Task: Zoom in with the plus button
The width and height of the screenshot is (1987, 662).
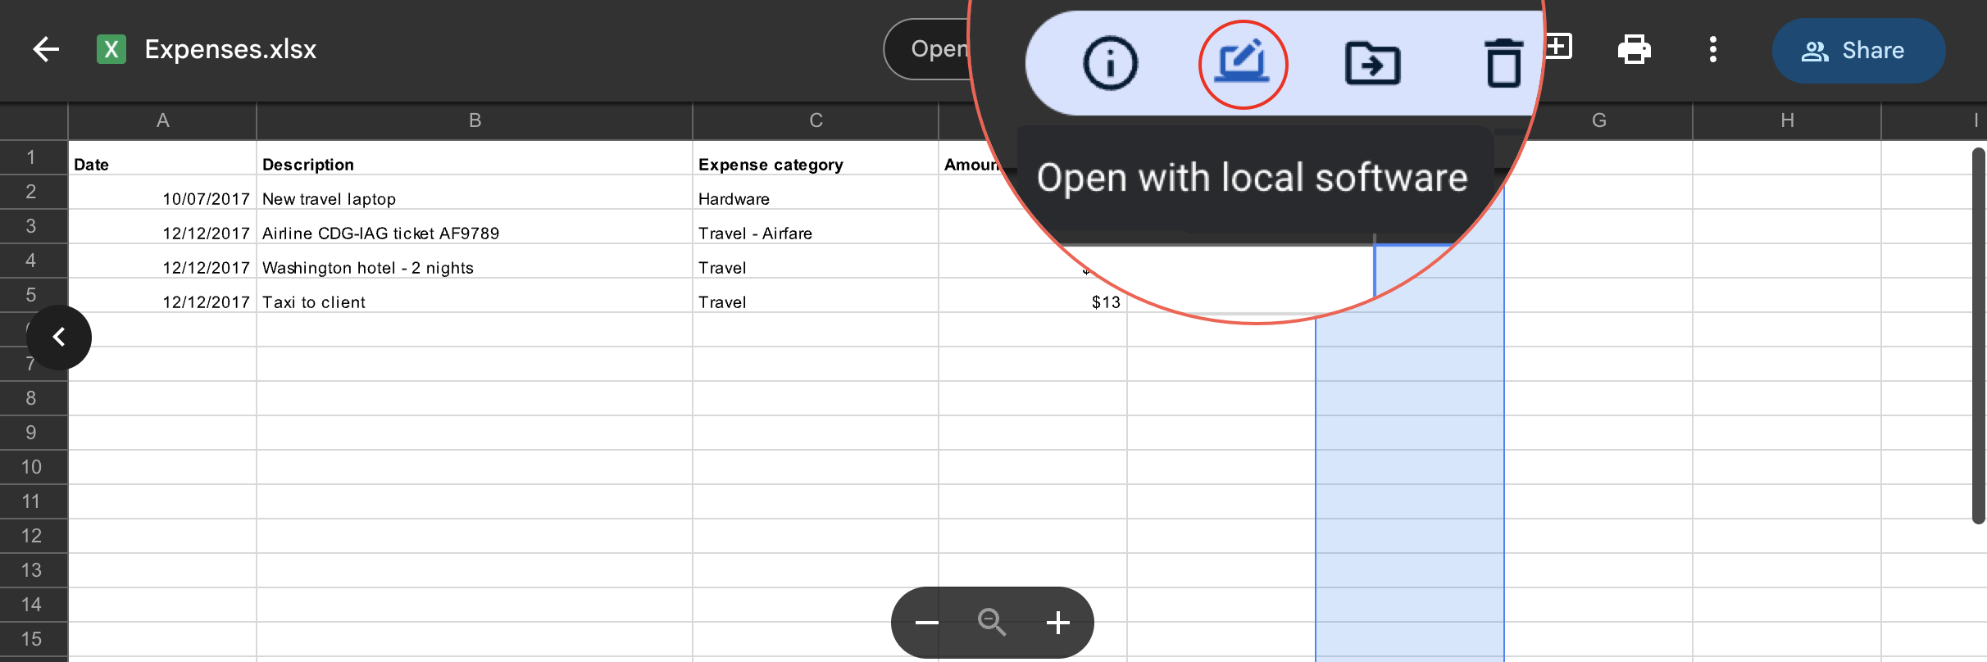Action: 1057,623
